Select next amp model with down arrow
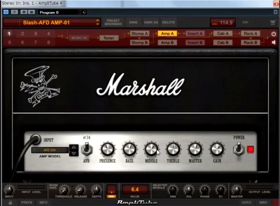 point(74,153)
